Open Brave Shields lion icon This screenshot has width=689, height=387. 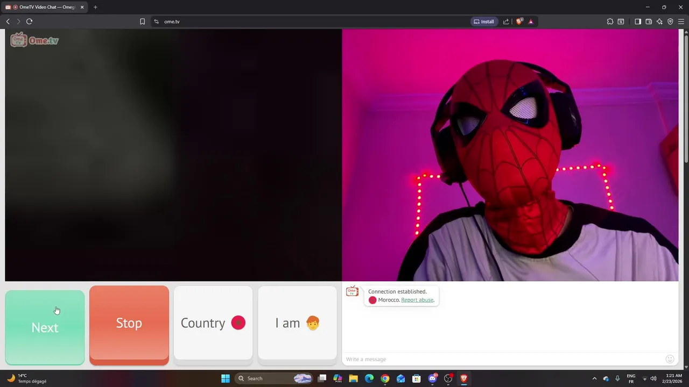coord(519,21)
